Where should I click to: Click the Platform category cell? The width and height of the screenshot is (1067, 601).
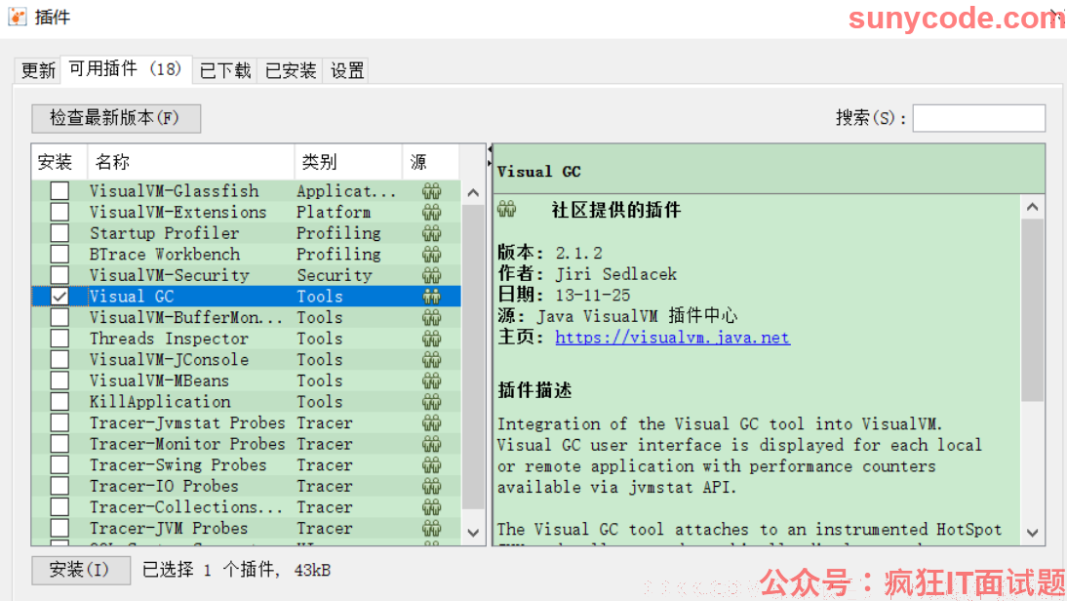334,213
